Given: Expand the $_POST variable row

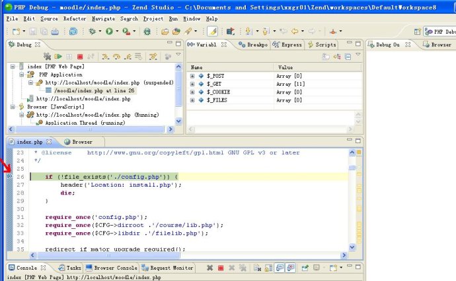Looking at the screenshot, I should (192, 76).
